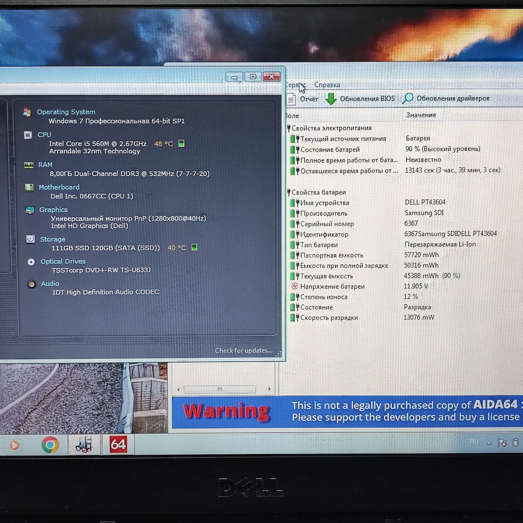Click the Check for updates link

click(x=244, y=351)
